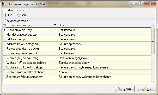Click Opis cell Faktura zakupu wybranego kontrahenta
The width and height of the screenshot is (158, 95).
[105, 67]
